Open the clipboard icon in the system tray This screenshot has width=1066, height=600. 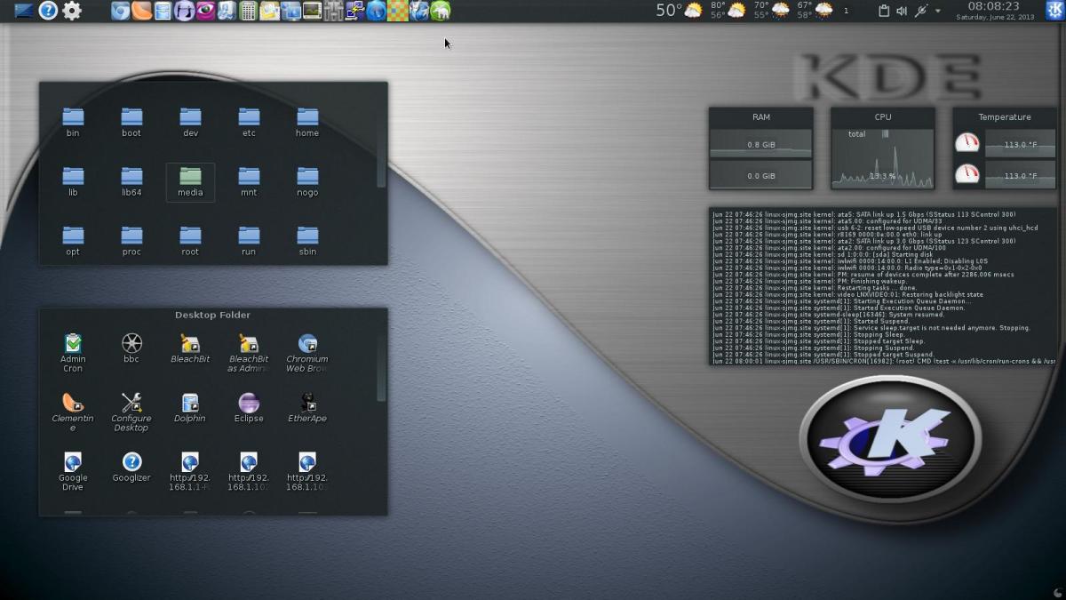[884, 11]
